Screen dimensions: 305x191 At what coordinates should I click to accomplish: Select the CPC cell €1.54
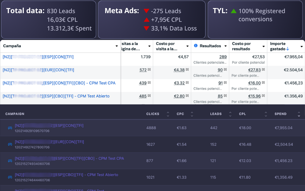pos(181,144)
